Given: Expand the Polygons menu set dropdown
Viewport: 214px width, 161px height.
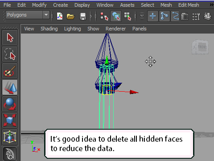Looking at the screenshot, I should [28, 15].
